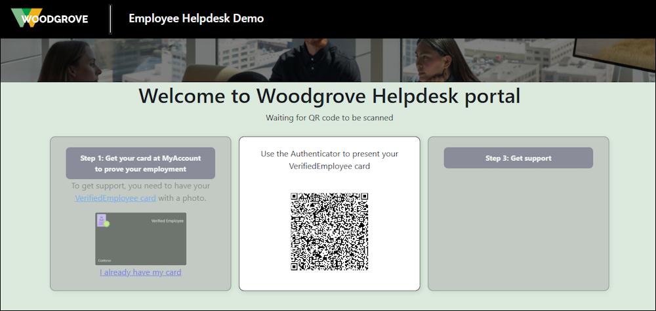Click the Woodgrove logo
This screenshot has width=656, height=311.
[49, 18]
